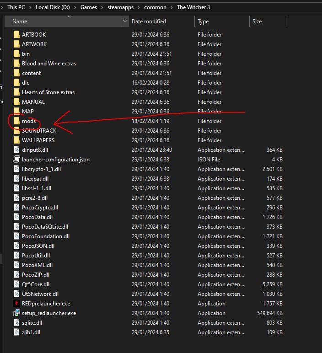
Task: Select the PocoData.dll file name
Action: click(x=37, y=217)
